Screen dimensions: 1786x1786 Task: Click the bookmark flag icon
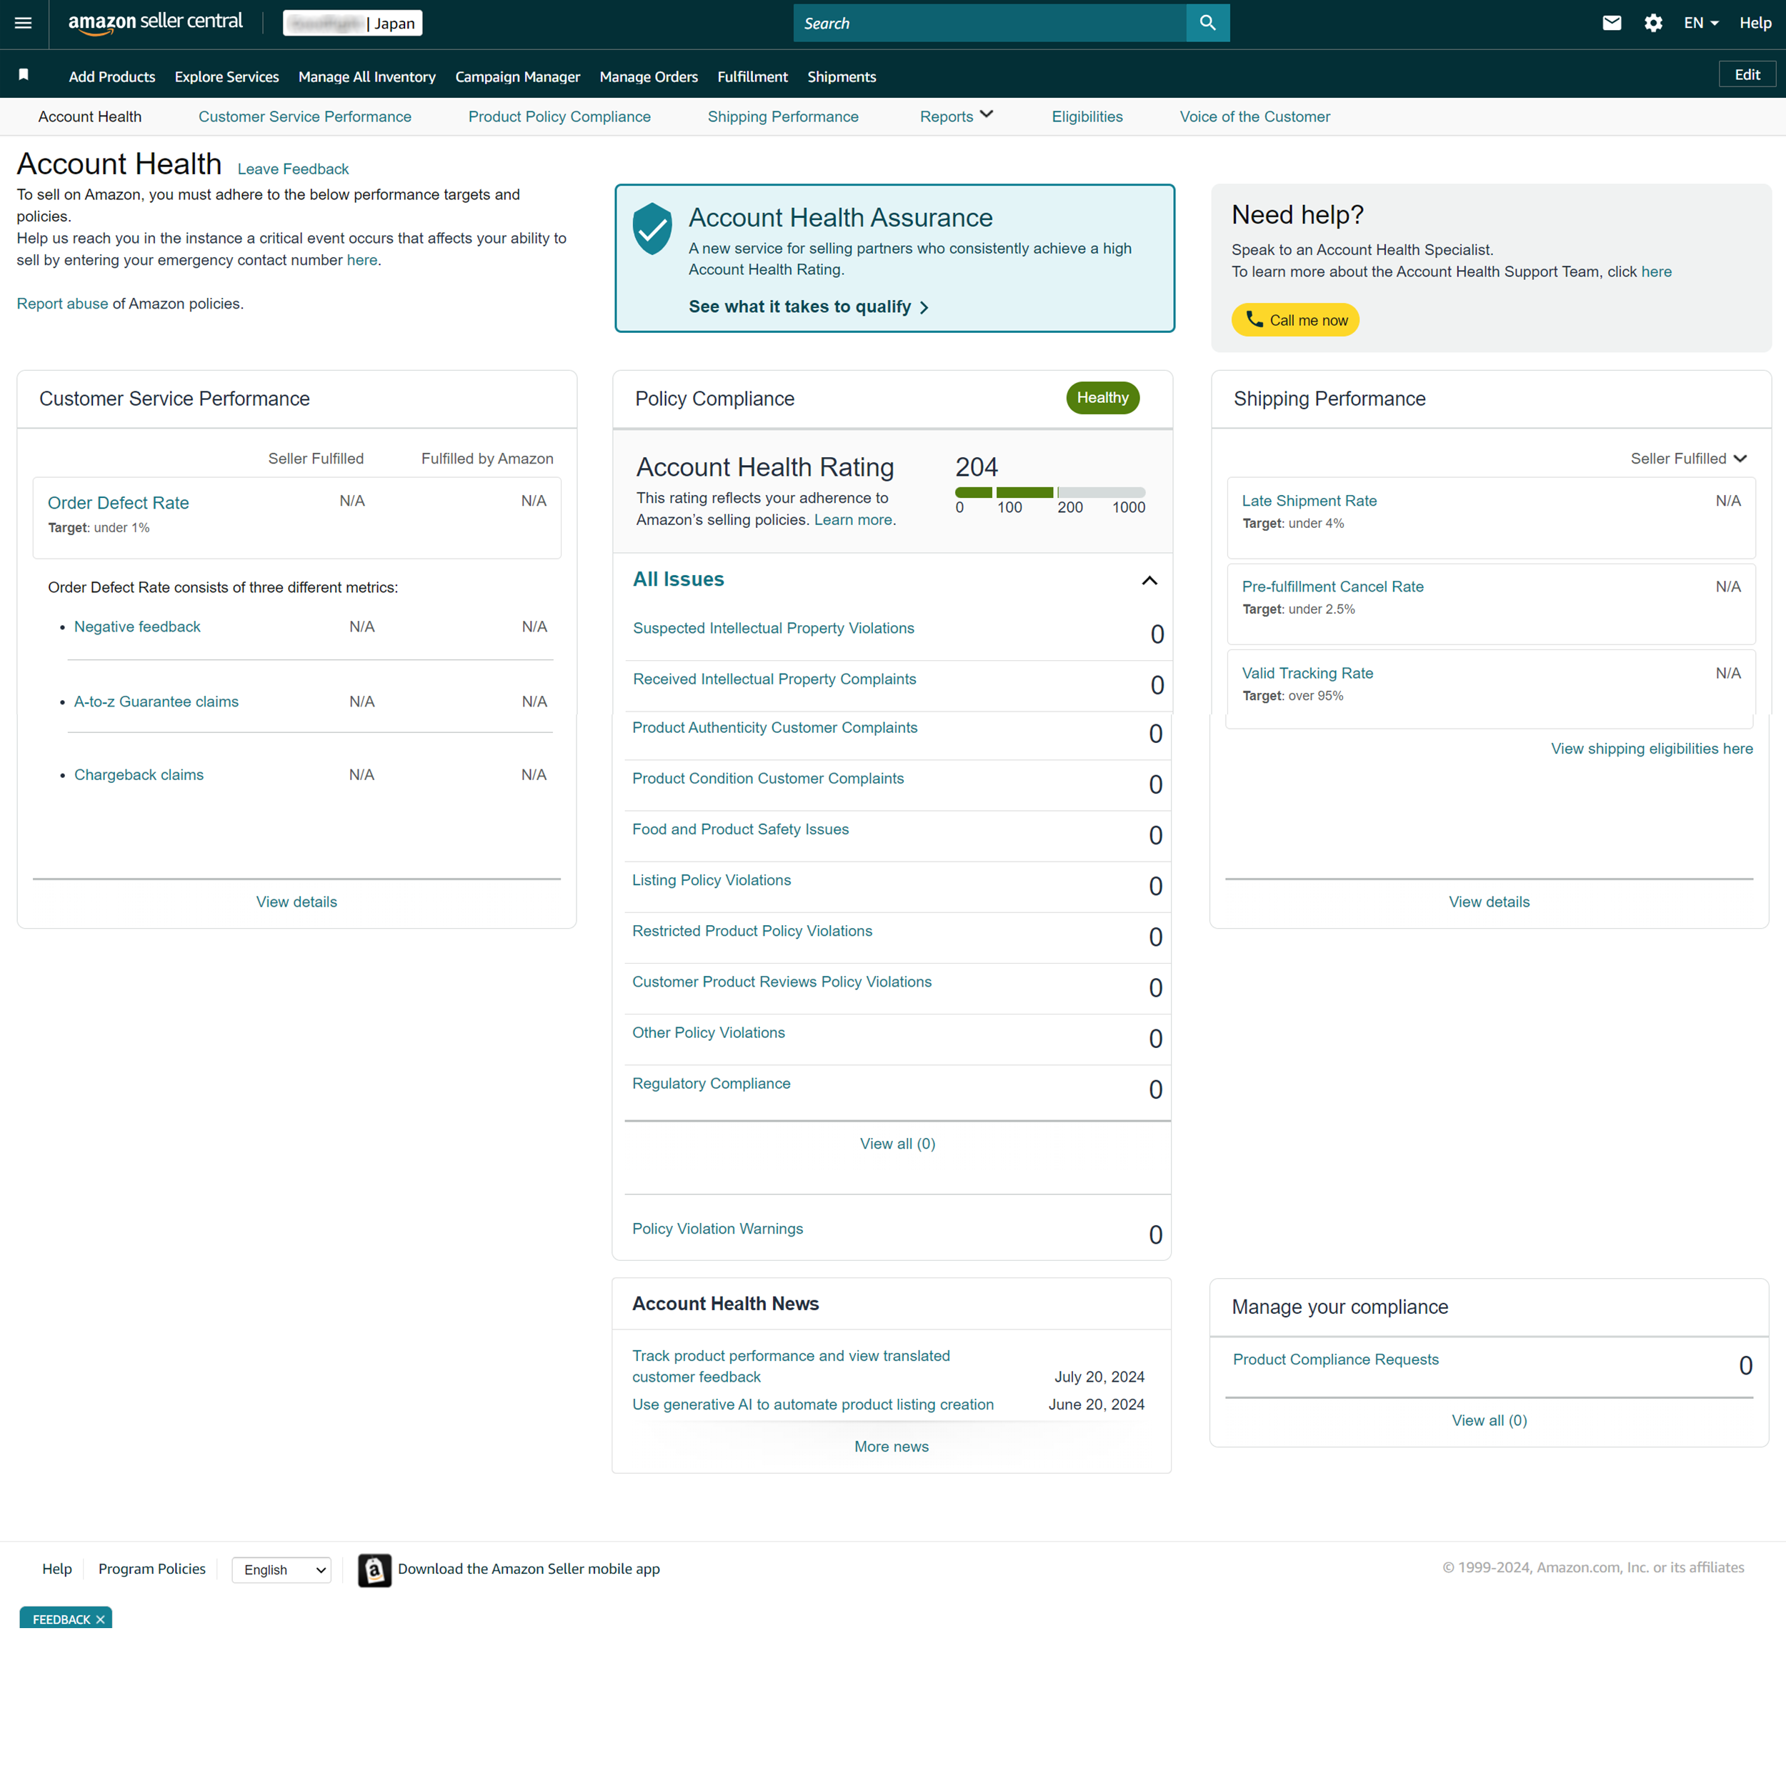24,75
